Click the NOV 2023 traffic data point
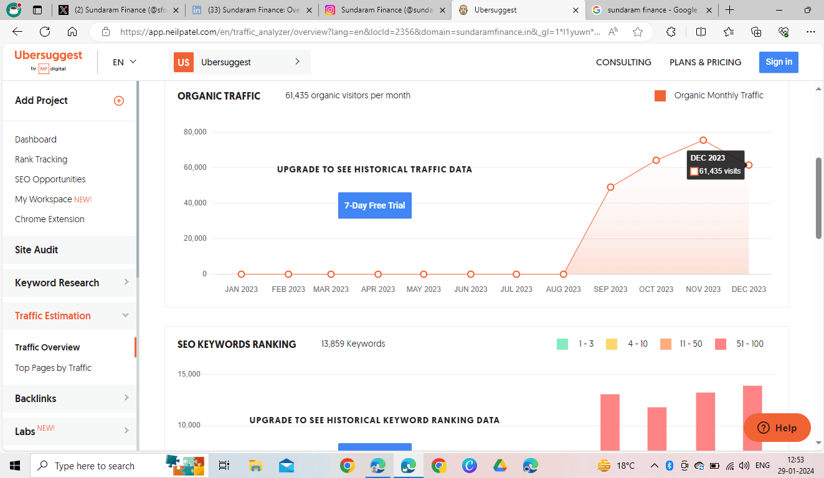The image size is (824, 478). [703, 141]
